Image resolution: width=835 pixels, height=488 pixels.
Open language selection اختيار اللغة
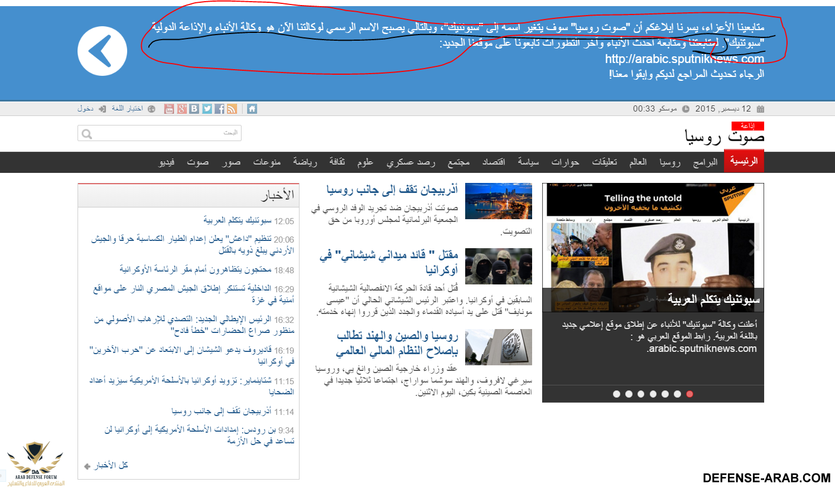click(x=127, y=109)
